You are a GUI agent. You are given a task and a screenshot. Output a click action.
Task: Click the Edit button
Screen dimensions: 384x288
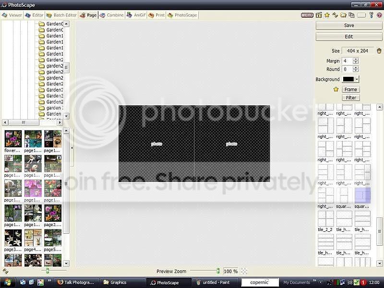tap(348, 37)
